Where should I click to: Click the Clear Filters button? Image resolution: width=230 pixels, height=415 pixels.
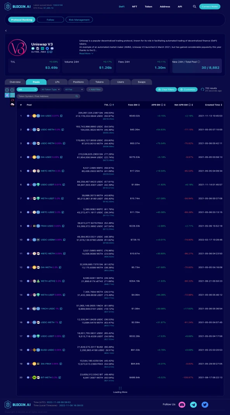click(166, 90)
